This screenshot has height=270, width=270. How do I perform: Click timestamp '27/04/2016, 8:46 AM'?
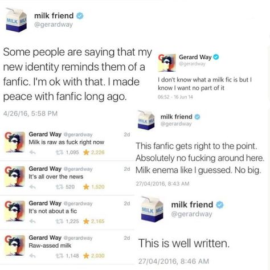[174, 261]
